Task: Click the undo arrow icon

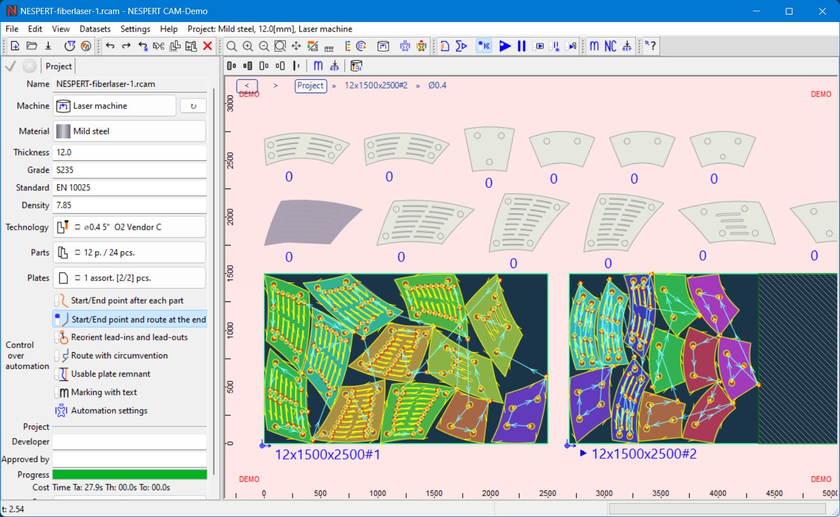Action: [x=110, y=46]
